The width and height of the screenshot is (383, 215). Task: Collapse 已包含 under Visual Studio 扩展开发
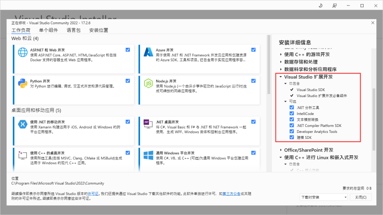[x=285, y=83]
